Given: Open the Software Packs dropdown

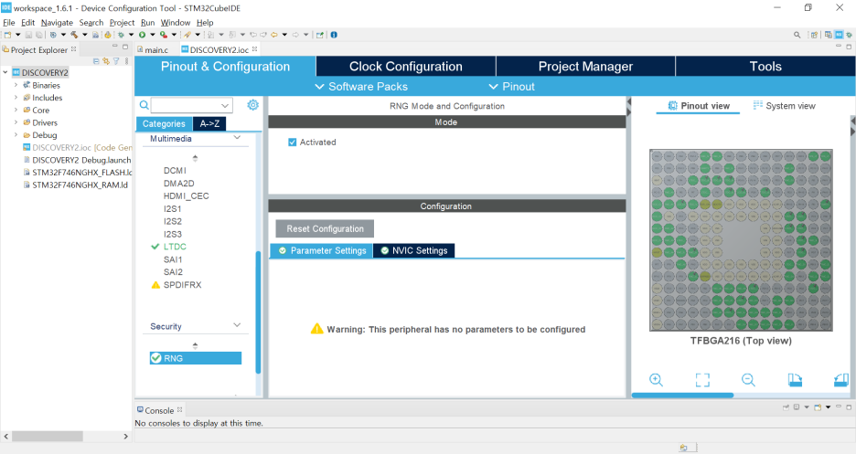Looking at the screenshot, I should click(x=361, y=87).
